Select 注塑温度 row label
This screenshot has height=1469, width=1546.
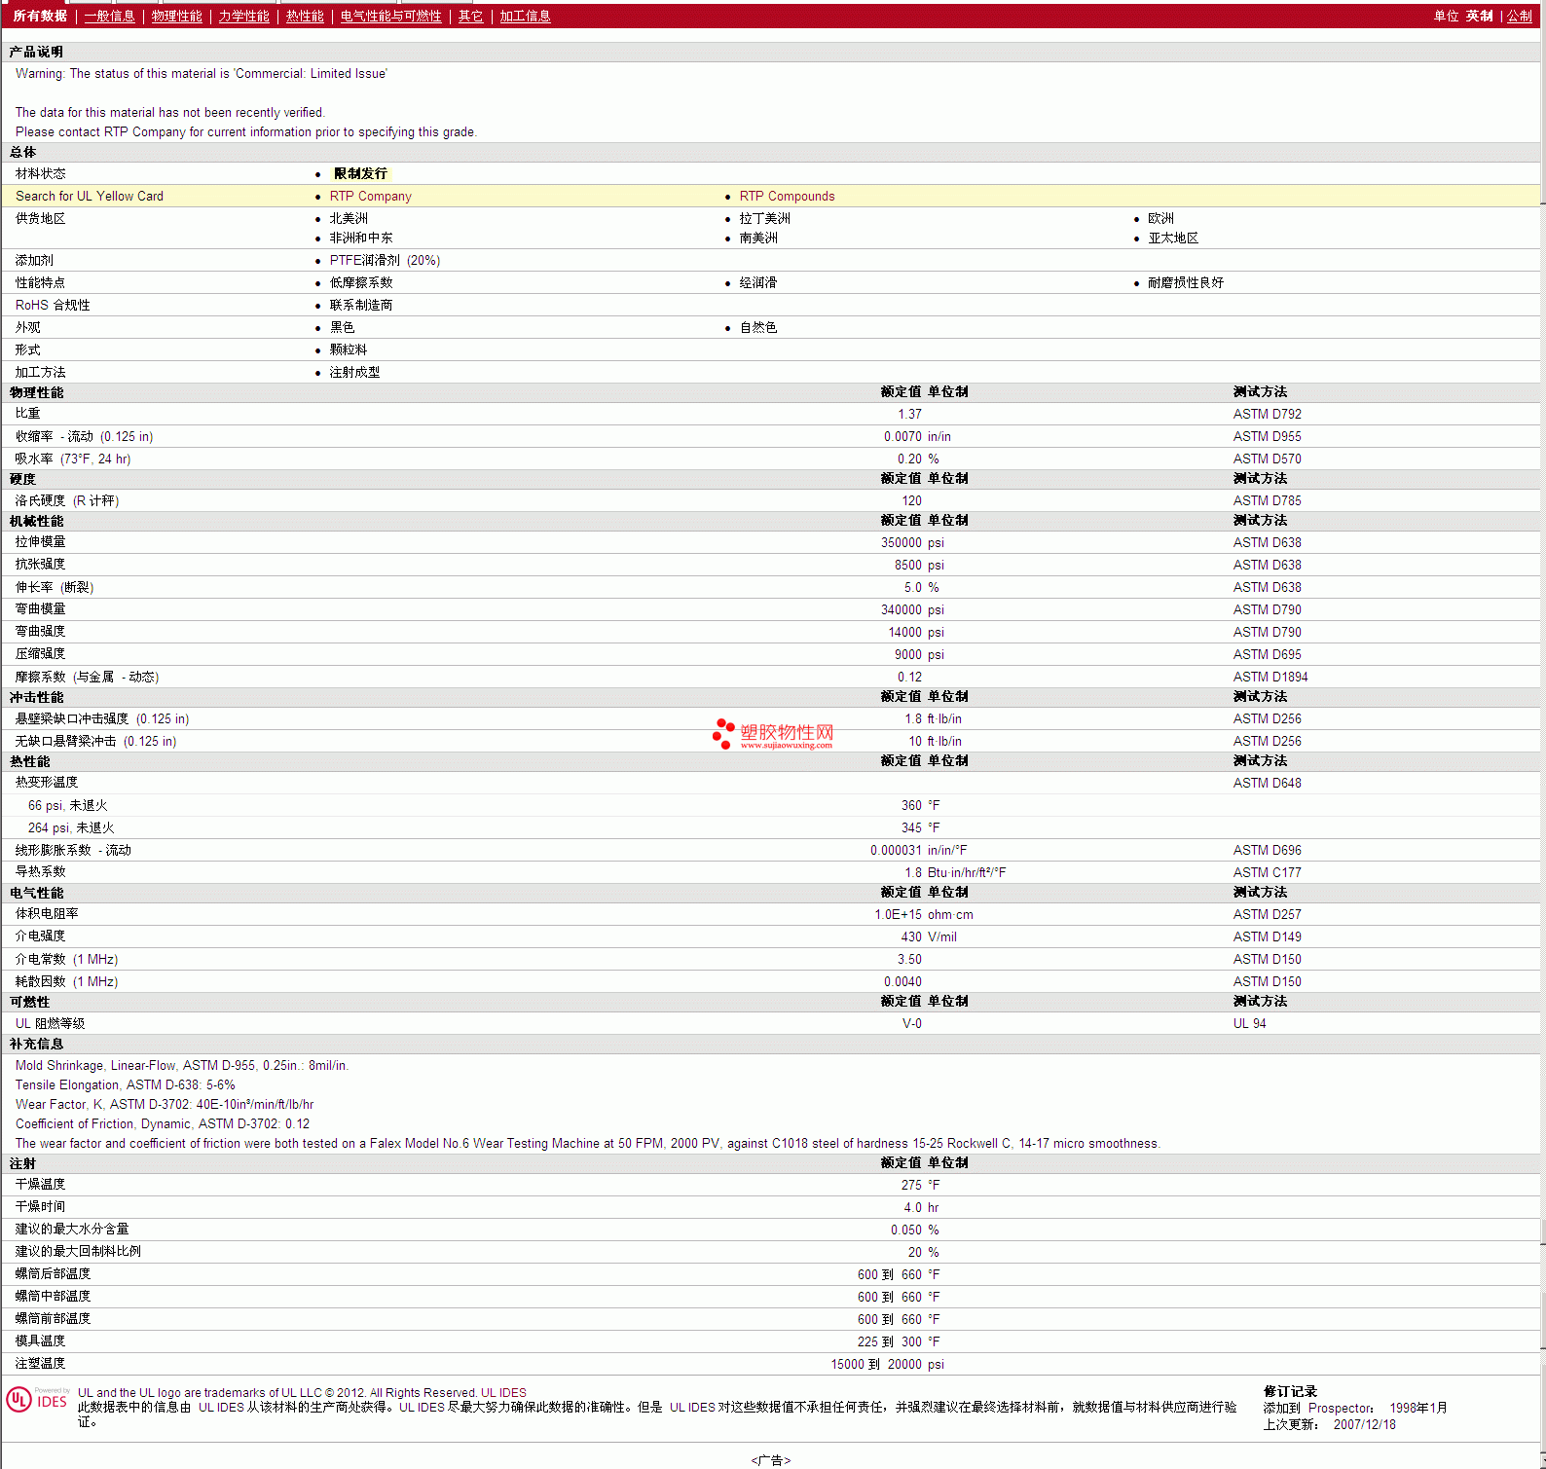[x=40, y=1364]
